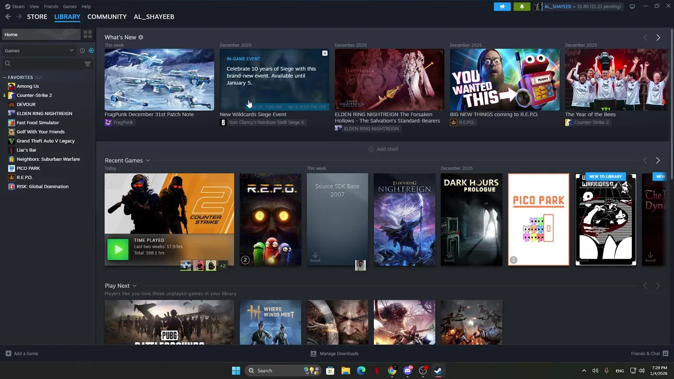This screenshot has height=379, width=674.
Task: Toggle sort by recent activity clock icon
Action: [x=82, y=51]
